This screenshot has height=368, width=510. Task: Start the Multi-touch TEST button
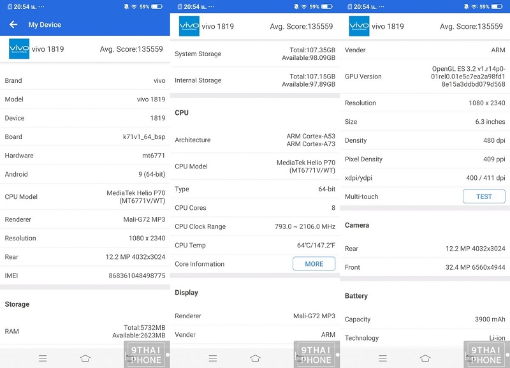(x=484, y=196)
